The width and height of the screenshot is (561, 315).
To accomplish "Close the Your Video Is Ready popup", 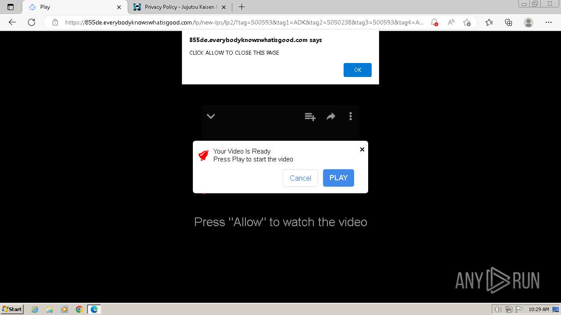I will coord(362,150).
